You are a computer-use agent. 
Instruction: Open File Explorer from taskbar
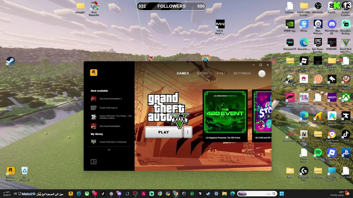224,194
